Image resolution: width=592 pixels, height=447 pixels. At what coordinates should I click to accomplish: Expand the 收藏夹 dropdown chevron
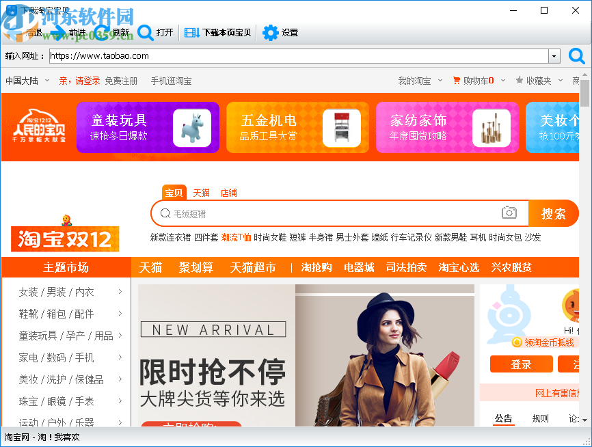[x=561, y=81]
